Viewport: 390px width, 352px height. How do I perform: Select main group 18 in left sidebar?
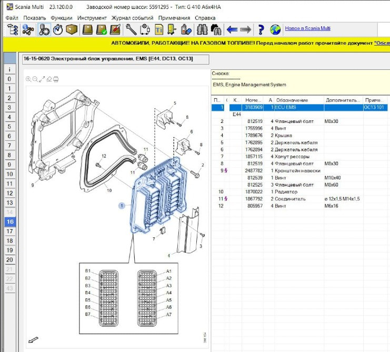click(x=9, y=241)
